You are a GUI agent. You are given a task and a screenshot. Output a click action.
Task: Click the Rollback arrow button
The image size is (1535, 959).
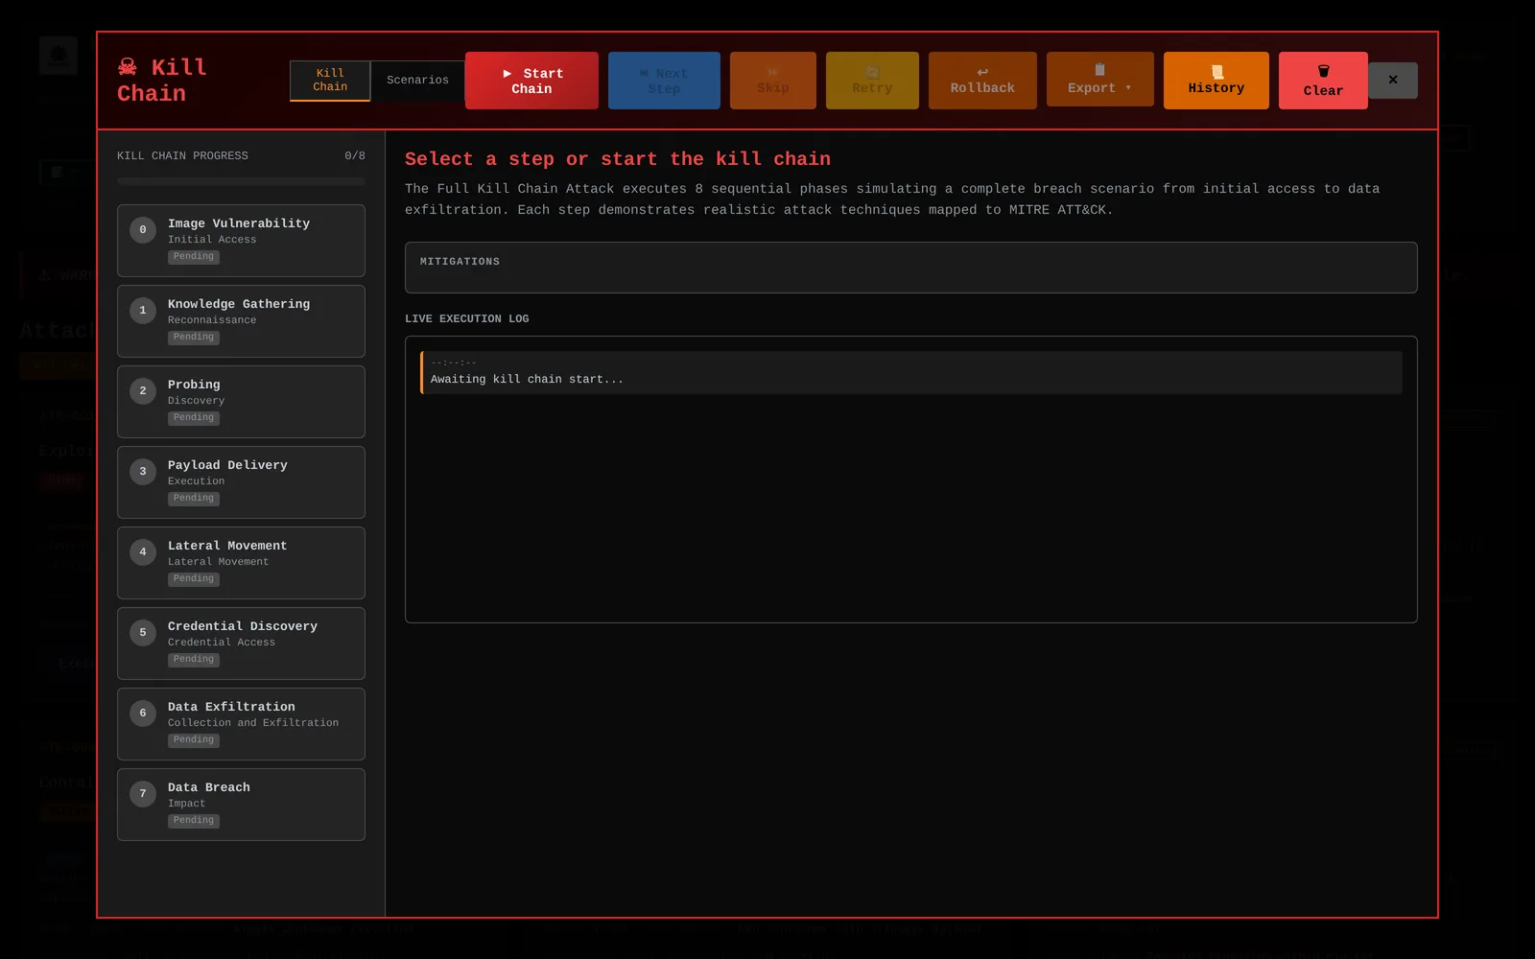(982, 81)
